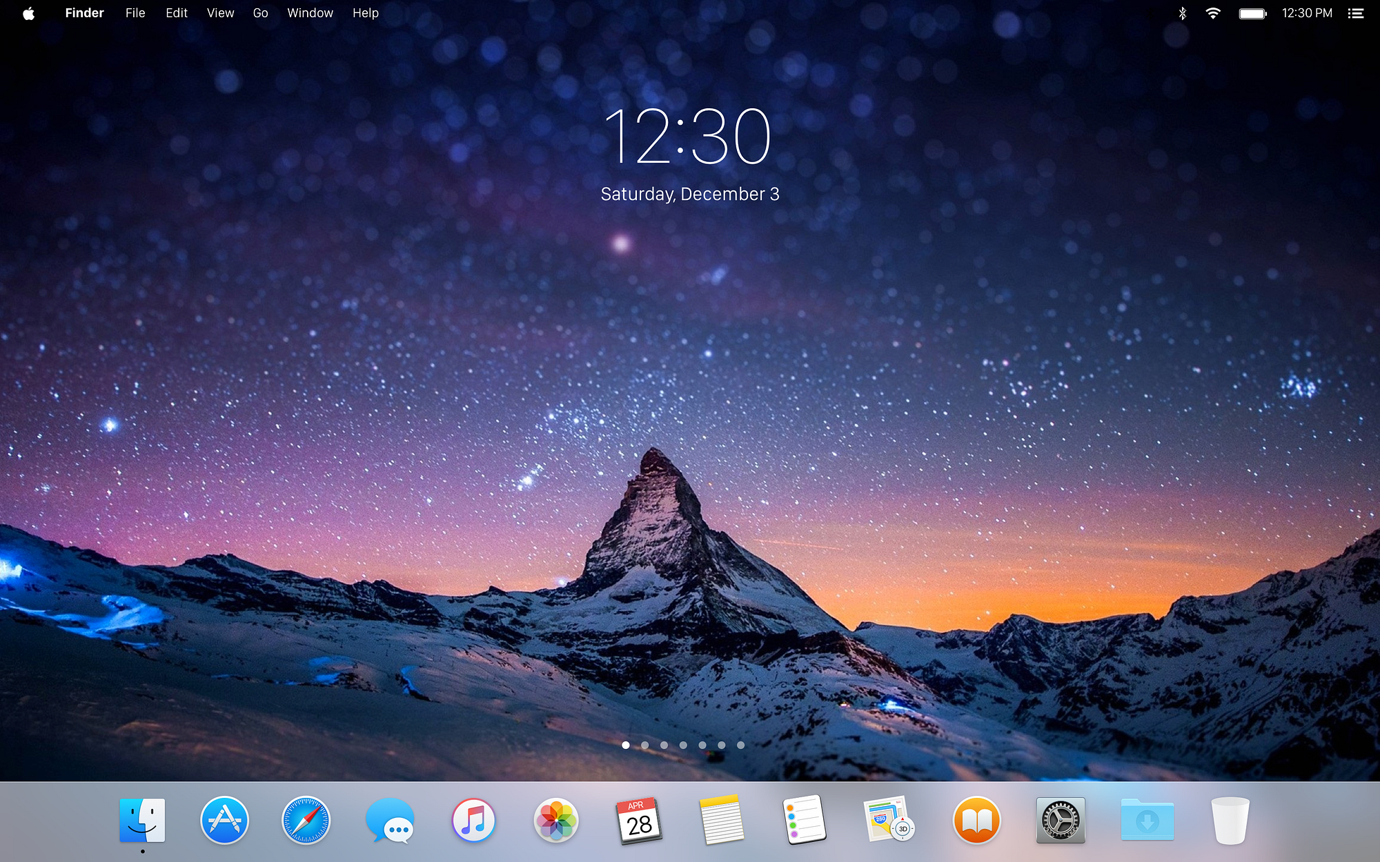Image resolution: width=1380 pixels, height=862 pixels.
Task: Launch the App Store dock icon
Action: (x=224, y=820)
